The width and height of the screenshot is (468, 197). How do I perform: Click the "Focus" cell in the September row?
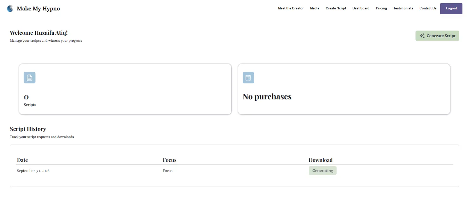coord(168,171)
